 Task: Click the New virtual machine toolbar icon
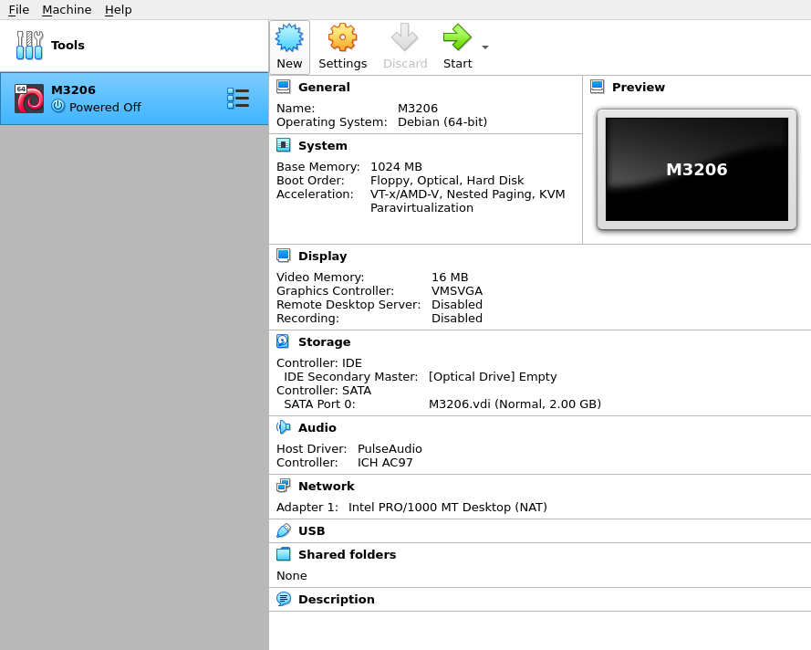point(289,37)
